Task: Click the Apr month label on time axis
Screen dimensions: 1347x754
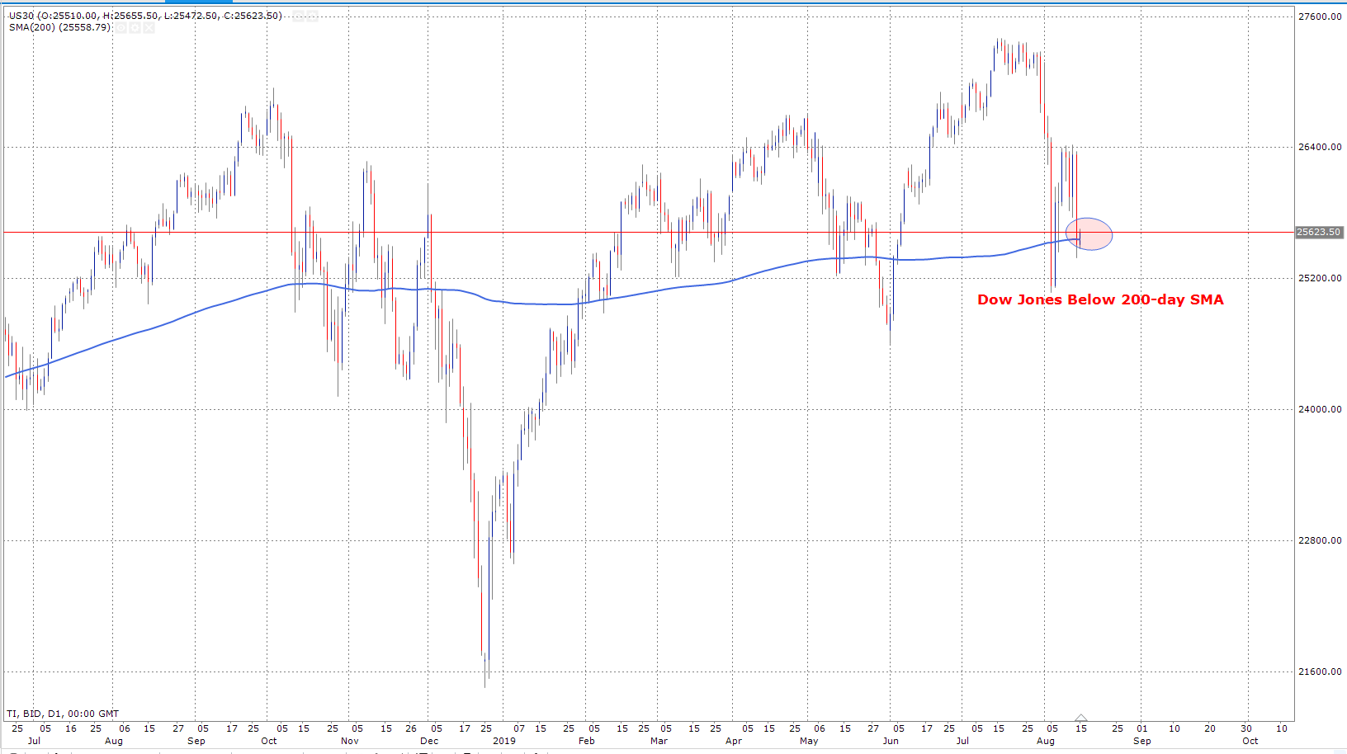Action: (733, 741)
